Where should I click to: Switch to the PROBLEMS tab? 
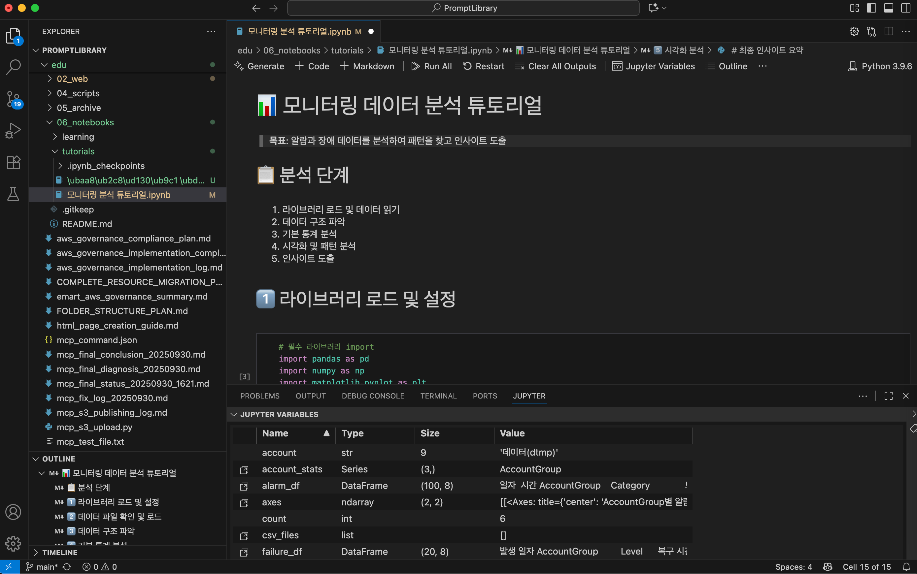pyautogui.click(x=260, y=396)
